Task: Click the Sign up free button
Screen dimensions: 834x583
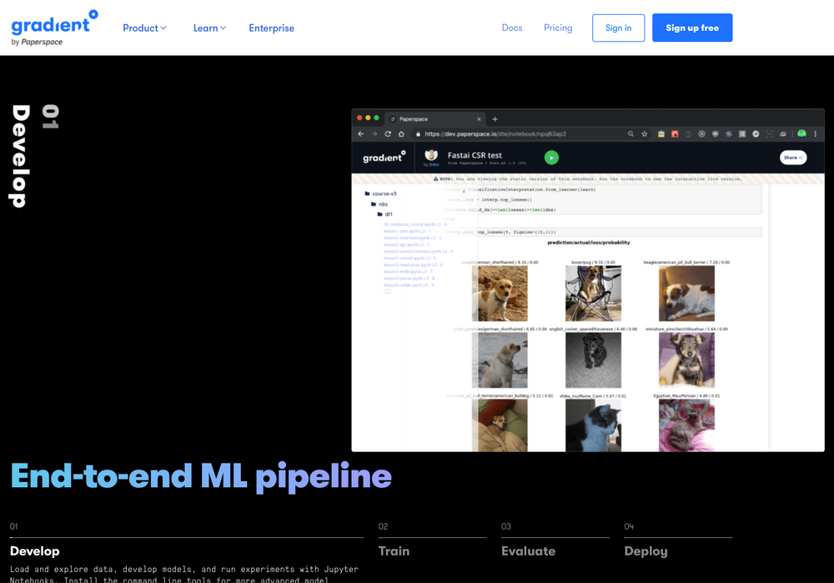Action: coord(692,28)
